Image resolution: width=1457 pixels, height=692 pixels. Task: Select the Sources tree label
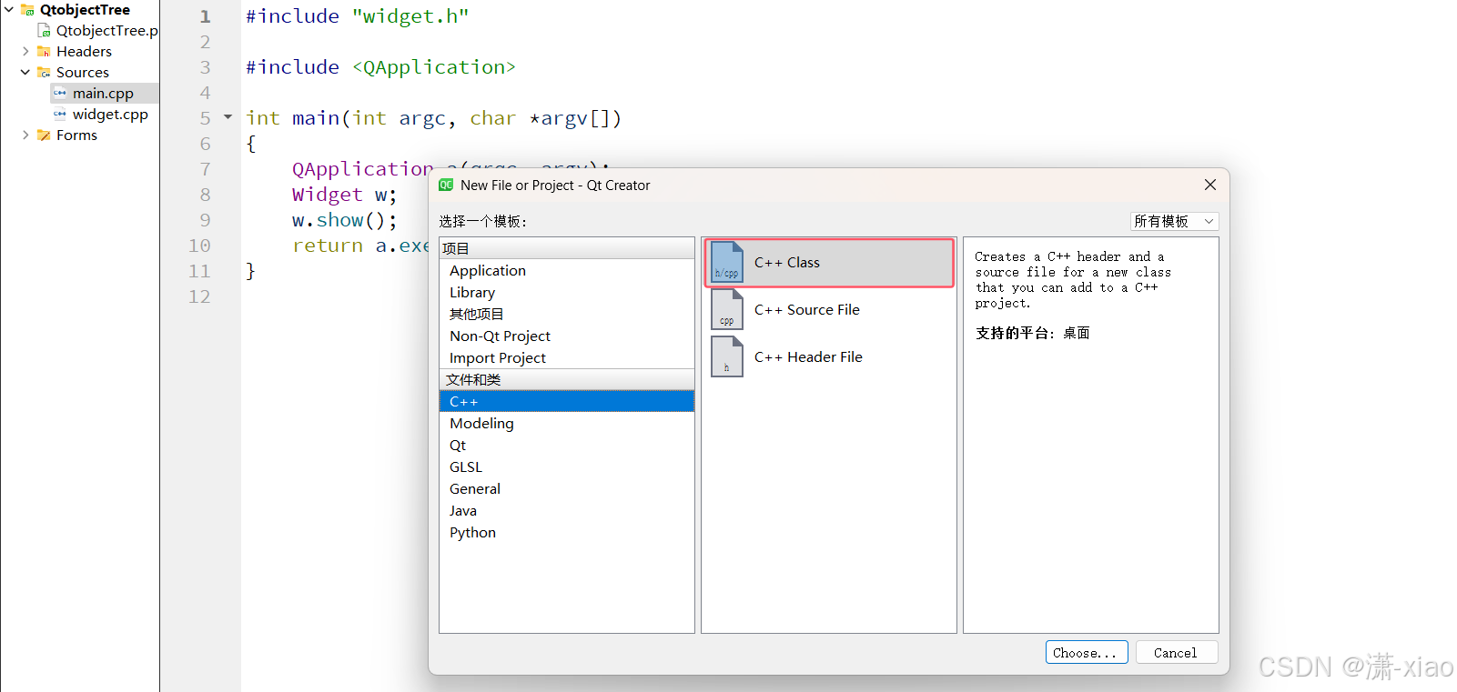tap(82, 73)
